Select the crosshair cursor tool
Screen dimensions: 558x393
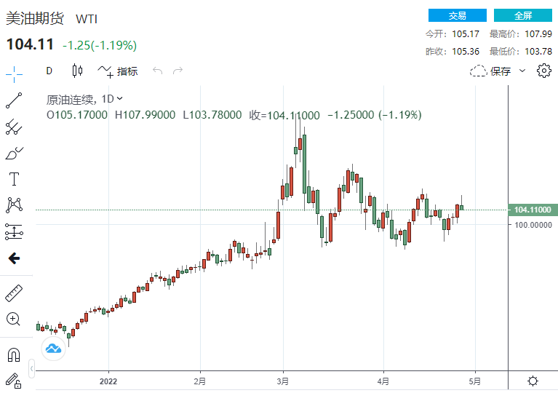[x=14, y=72]
